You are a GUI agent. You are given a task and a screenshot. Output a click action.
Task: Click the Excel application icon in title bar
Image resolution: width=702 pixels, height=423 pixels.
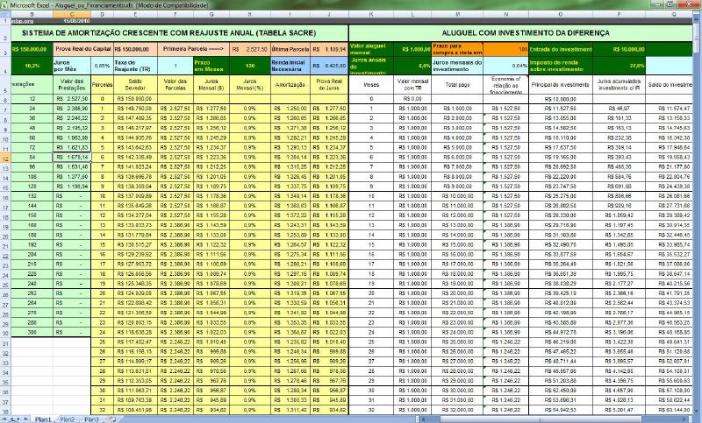(4, 5)
